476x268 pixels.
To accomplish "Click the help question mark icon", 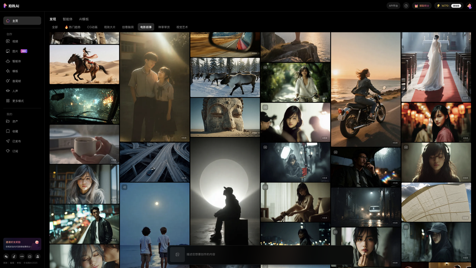I will 406,6.
